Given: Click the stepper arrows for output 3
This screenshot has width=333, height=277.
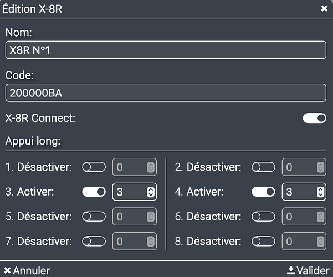Looking at the screenshot, I should click(x=150, y=192).
